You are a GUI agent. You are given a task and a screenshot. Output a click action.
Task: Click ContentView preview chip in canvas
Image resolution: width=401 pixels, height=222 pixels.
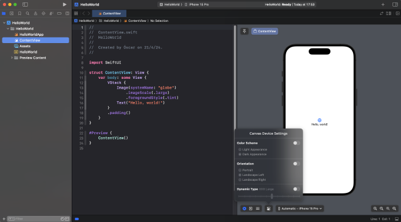click(264, 31)
